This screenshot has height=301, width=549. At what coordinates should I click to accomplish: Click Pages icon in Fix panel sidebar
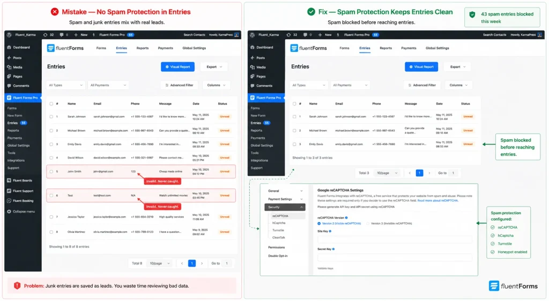[x=253, y=76]
